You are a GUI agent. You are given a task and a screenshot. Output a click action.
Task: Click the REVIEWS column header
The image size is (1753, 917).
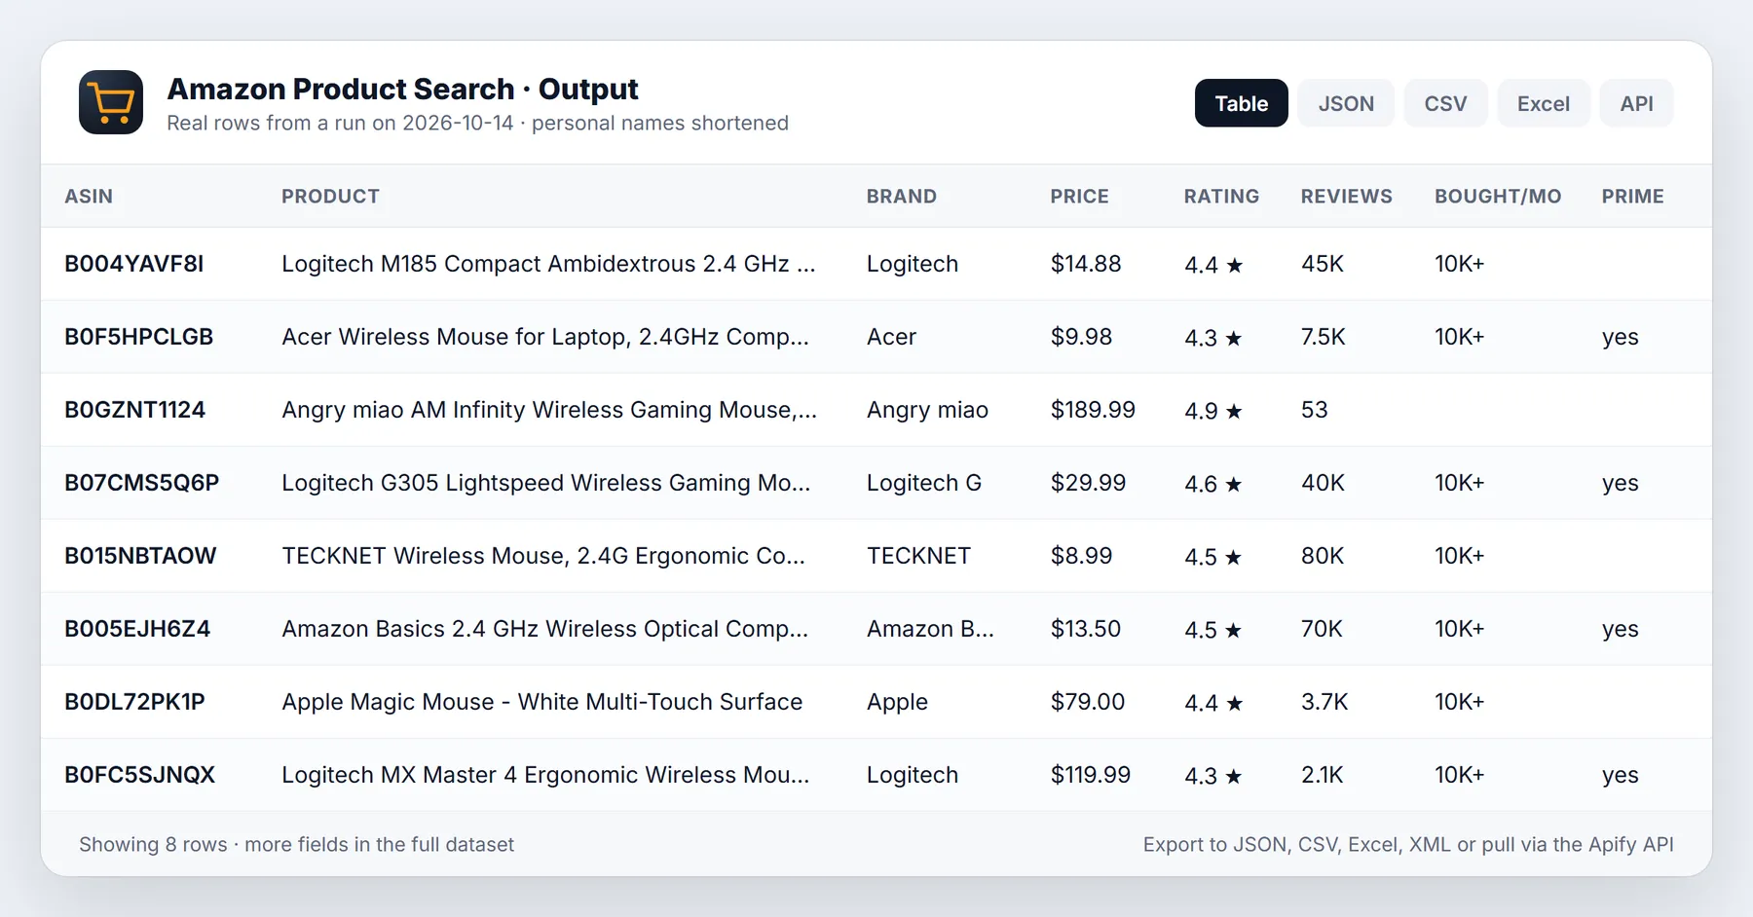(1346, 197)
